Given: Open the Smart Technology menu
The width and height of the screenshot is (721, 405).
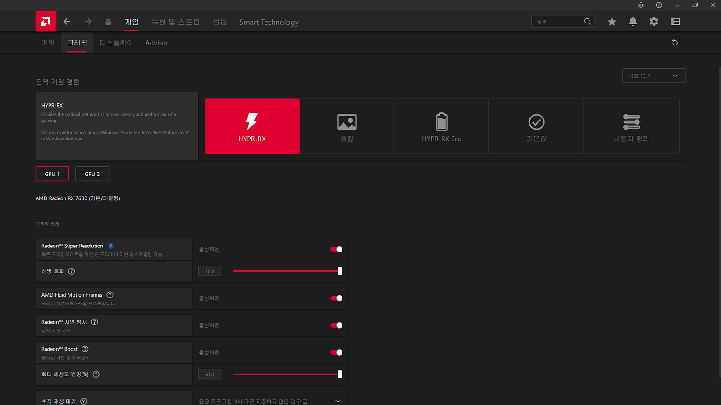Looking at the screenshot, I should pos(269,22).
